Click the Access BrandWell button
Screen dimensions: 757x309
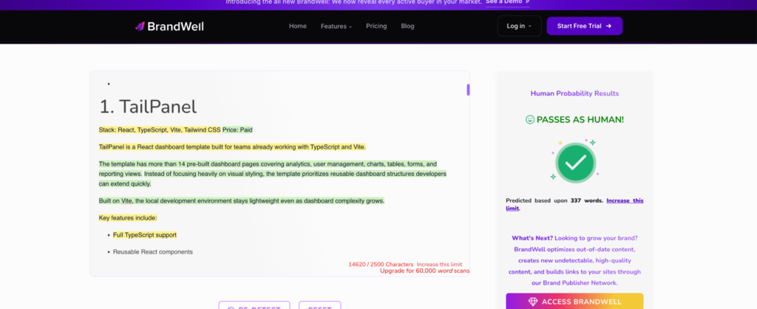pyautogui.click(x=574, y=302)
